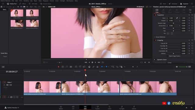The width and height of the screenshot is (195, 110).
Task: Toggle the Cropping section enable switch
Action: [x=155, y=40]
